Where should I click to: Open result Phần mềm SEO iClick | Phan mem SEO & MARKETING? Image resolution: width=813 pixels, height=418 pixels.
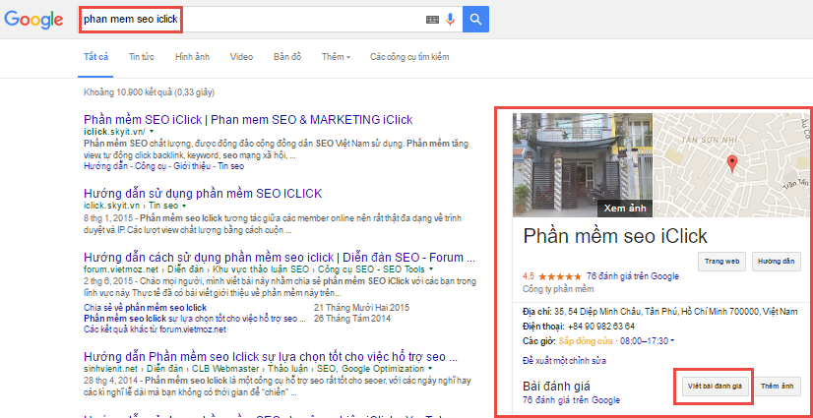pos(248,120)
